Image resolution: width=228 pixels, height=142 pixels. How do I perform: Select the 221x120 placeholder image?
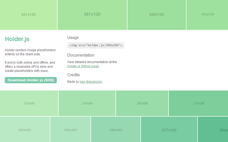pyautogui.click(x=28, y=15)
